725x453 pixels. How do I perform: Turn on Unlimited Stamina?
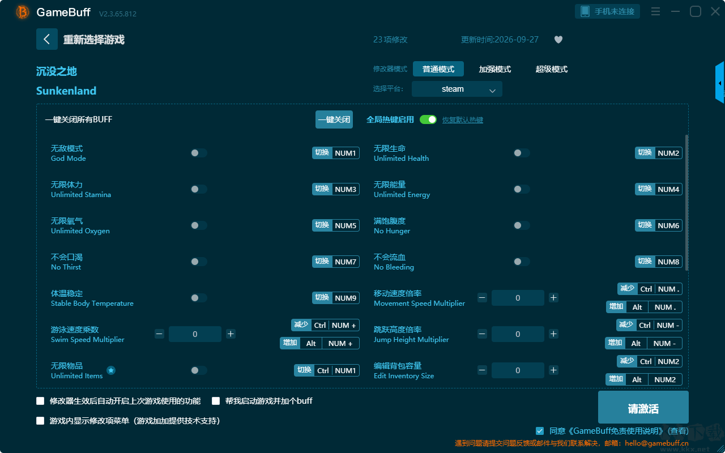click(199, 189)
